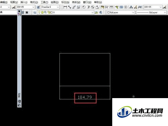Open the 修改(M) menu

76,2
